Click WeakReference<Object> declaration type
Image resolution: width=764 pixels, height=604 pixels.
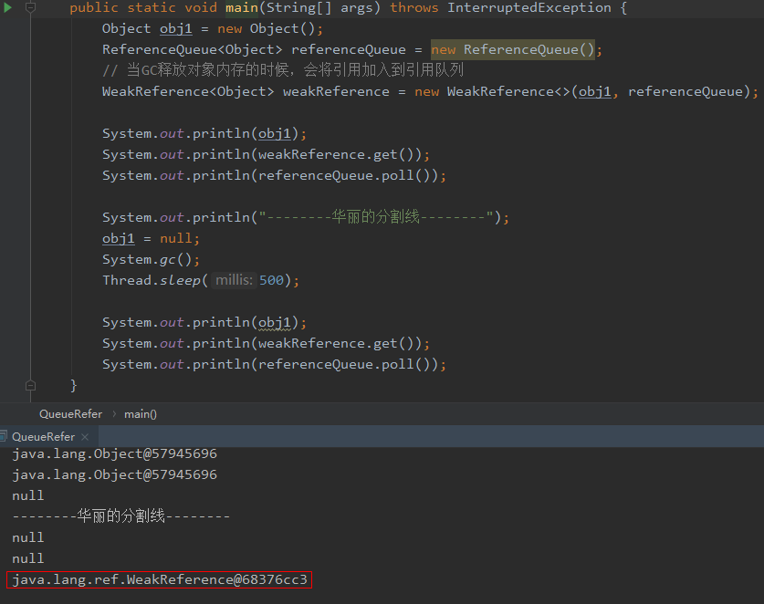188,91
